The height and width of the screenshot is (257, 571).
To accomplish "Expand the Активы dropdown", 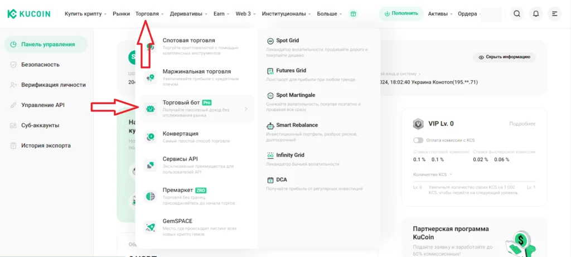I will tap(440, 13).
